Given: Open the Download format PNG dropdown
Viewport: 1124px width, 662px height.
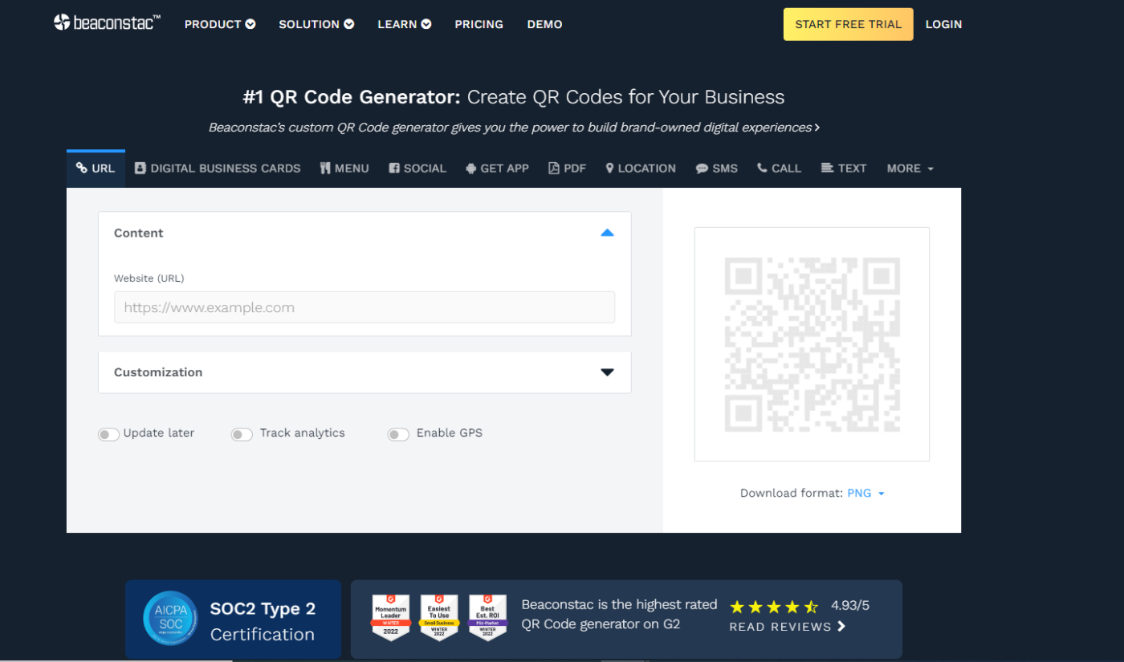Looking at the screenshot, I should (x=866, y=493).
